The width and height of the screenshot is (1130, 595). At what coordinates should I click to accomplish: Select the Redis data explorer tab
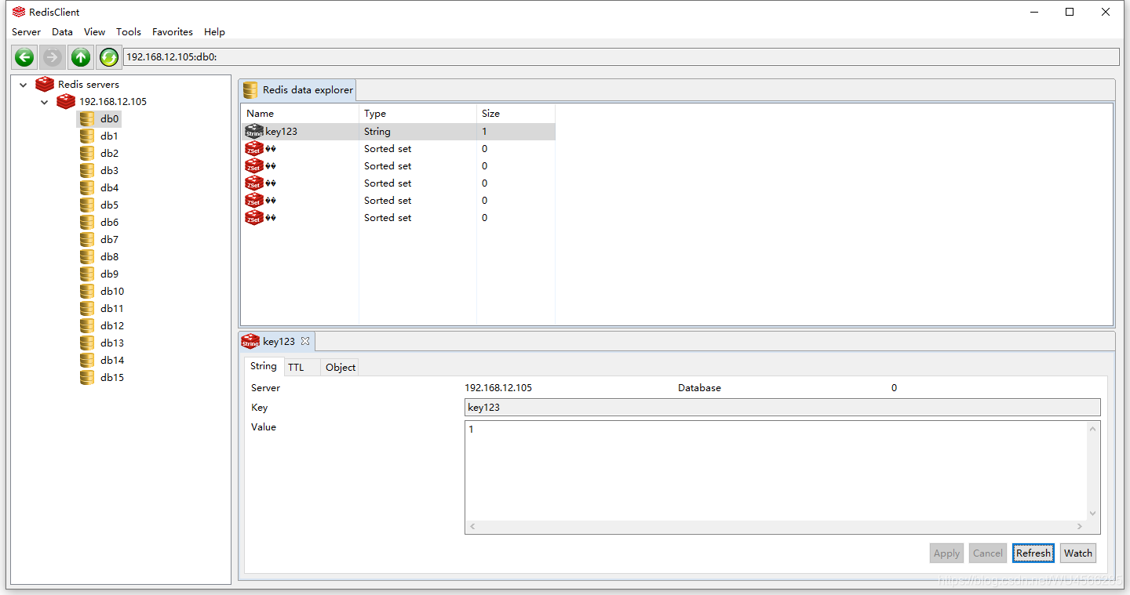click(298, 90)
